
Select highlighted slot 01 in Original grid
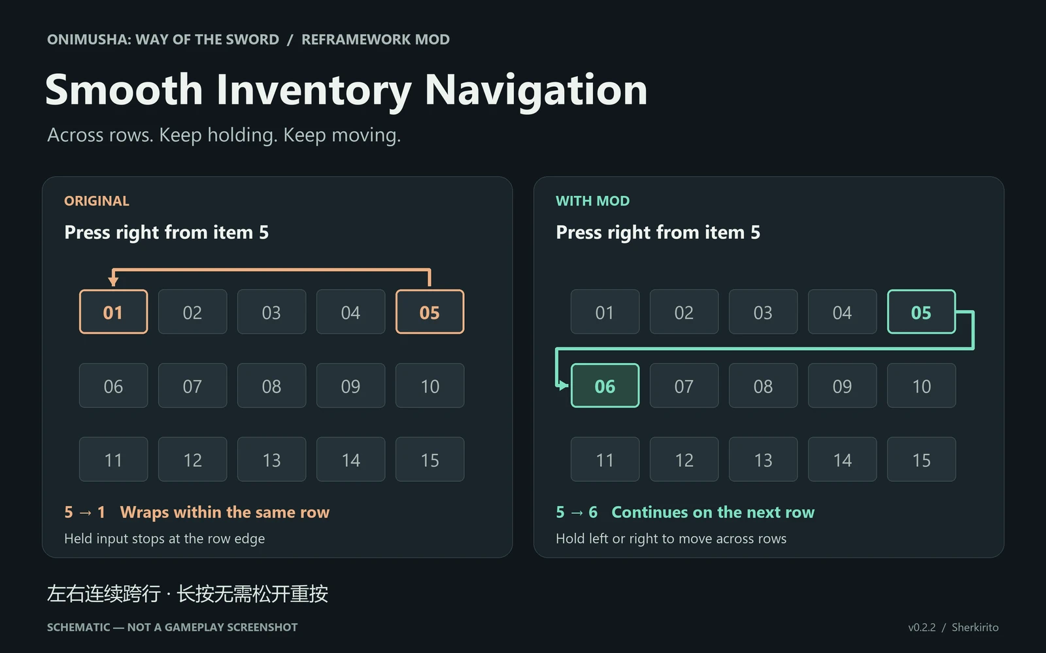coord(113,311)
